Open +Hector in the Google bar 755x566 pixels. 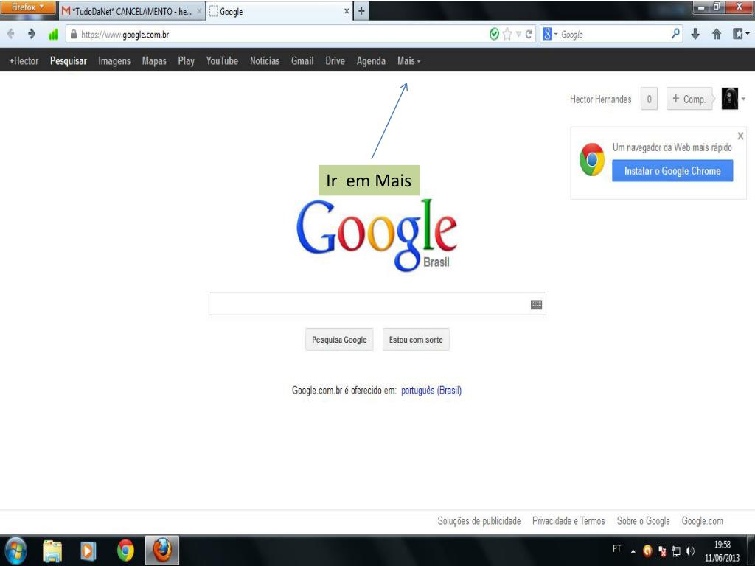[x=24, y=61]
